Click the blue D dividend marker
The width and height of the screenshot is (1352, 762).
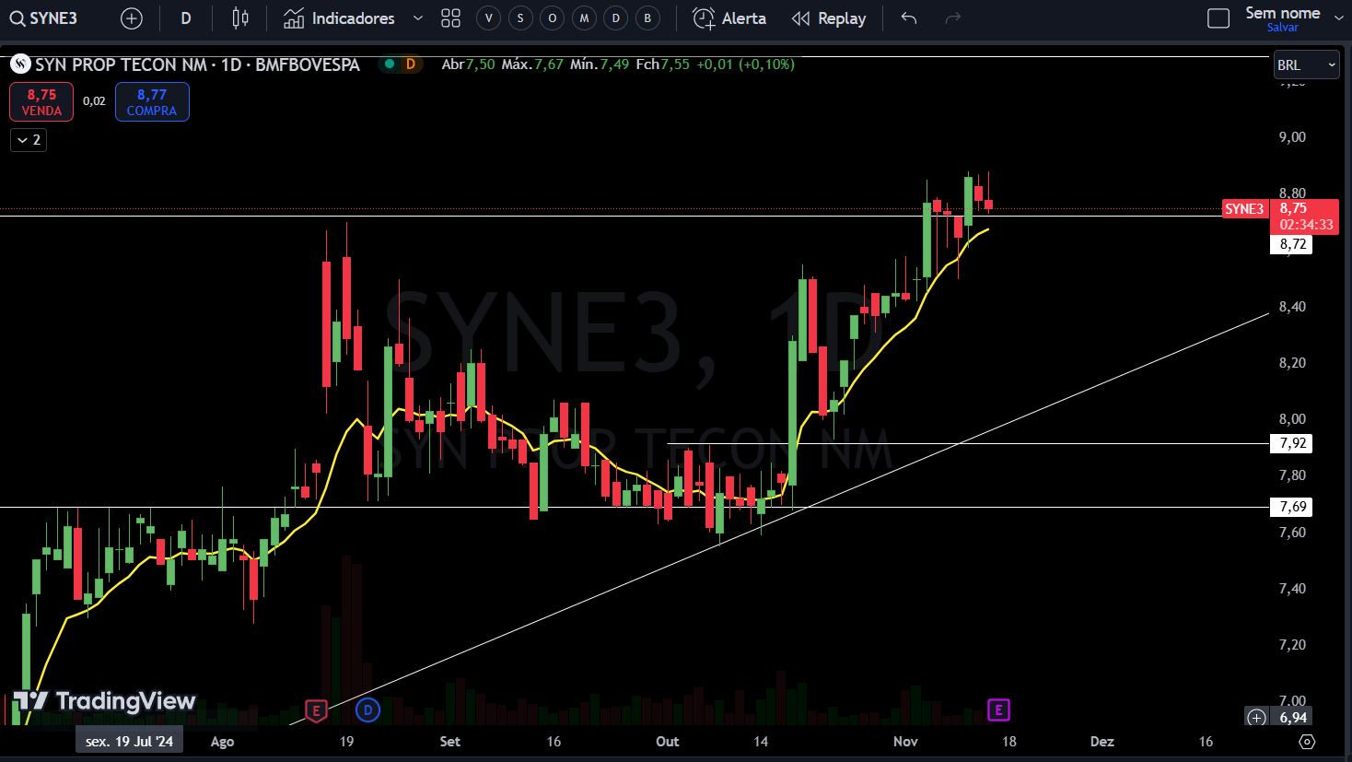(x=368, y=710)
